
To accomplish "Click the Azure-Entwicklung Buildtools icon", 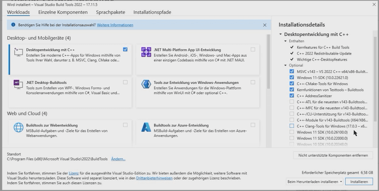I will pos(145,128).
